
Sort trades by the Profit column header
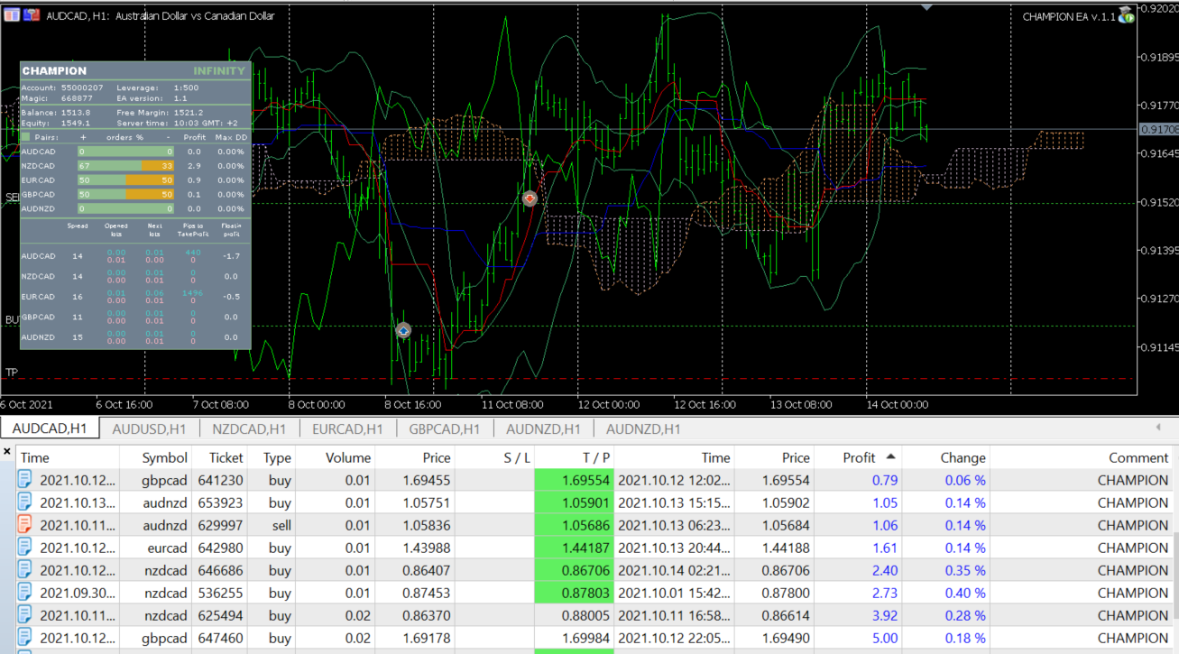(858, 457)
